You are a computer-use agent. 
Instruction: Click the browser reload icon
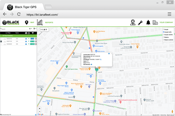(x=19, y=14)
